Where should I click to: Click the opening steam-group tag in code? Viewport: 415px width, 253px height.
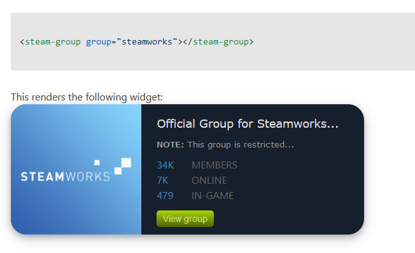[x=50, y=42]
